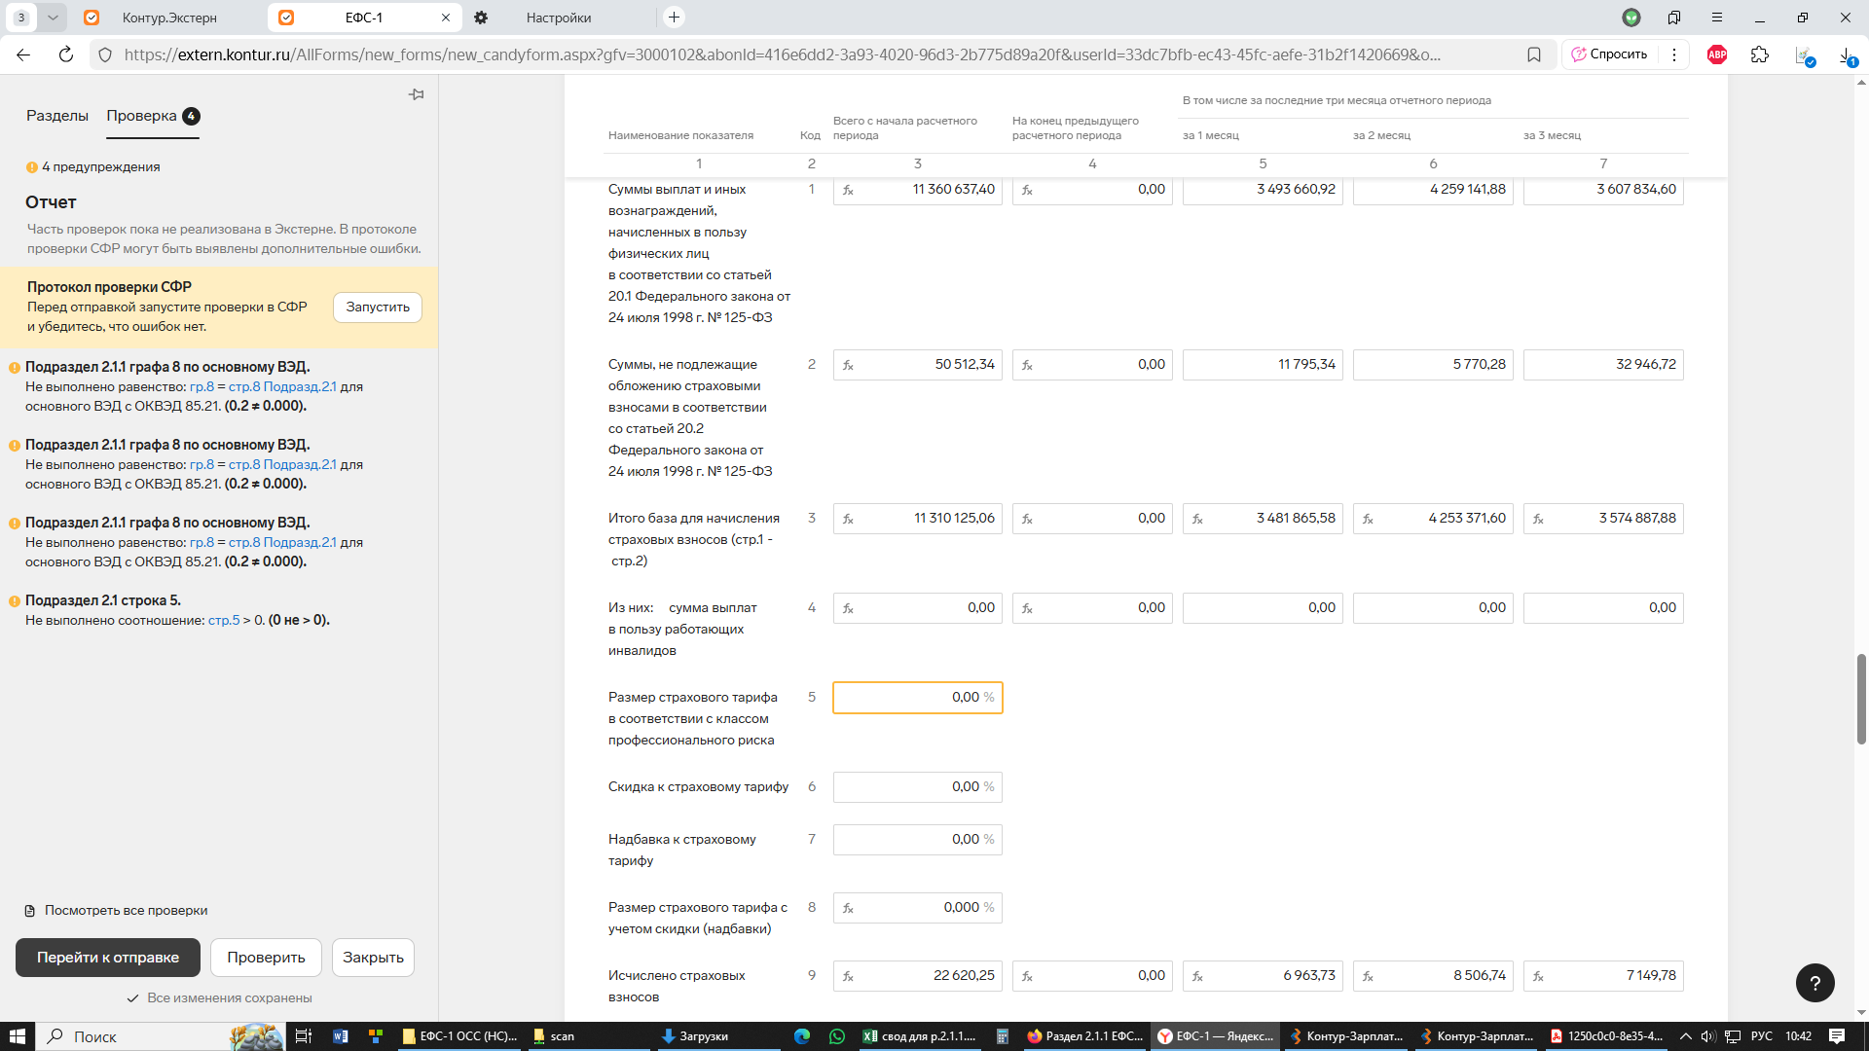This screenshot has width=1869, height=1051.
Task: Click the page's vertical scrollbar thumb
Action: (1861, 698)
